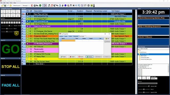Open the Messages 1 dropdown
The width and height of the screenshot is (170, 95).
(x=26, y=5)
